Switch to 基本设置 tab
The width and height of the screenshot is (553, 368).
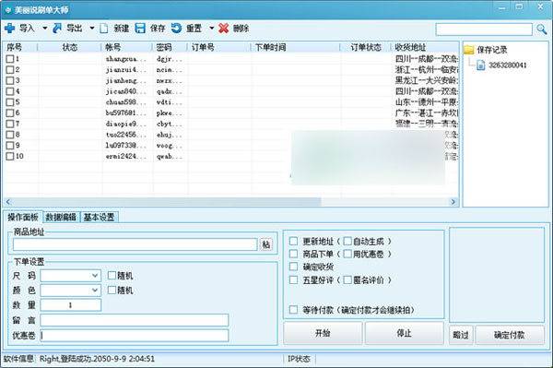(x=100, y=218)
